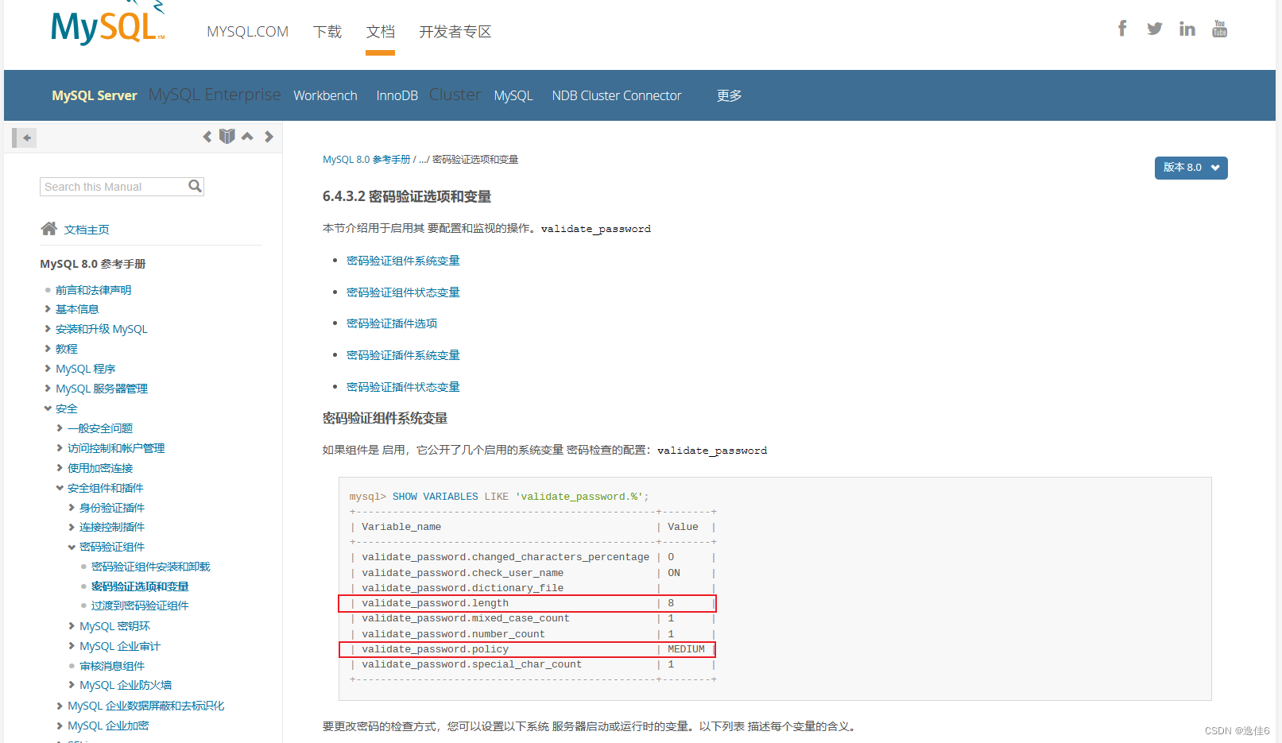Click the home icon for 文档主页
Image resolution: width=1282 pixels, height=743 pixels.
click(49, 229)
